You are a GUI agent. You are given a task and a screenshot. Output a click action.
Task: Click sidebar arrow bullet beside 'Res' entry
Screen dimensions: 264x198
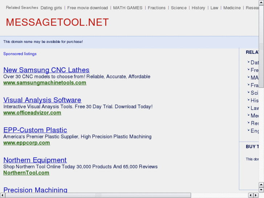click(248, 122)
